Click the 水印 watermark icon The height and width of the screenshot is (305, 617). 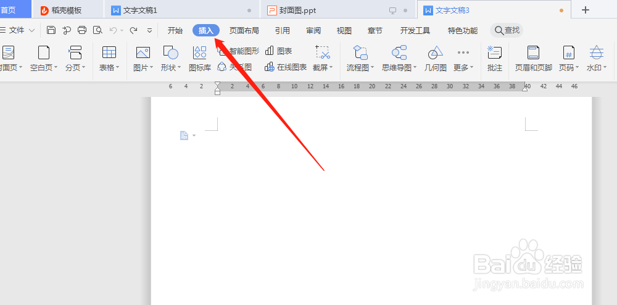pyautogui.click(x=597, y=52)
